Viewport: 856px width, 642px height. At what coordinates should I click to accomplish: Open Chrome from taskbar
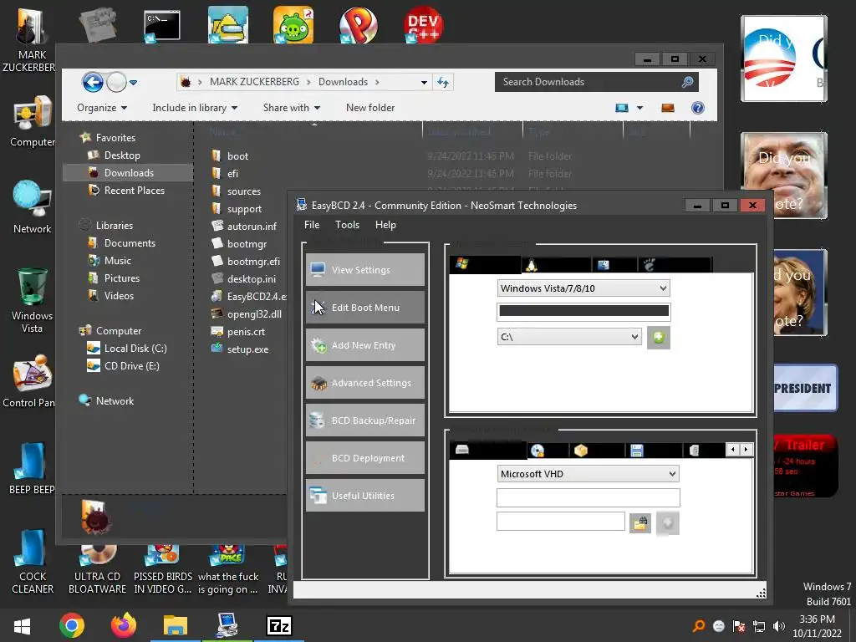(72, 625)
